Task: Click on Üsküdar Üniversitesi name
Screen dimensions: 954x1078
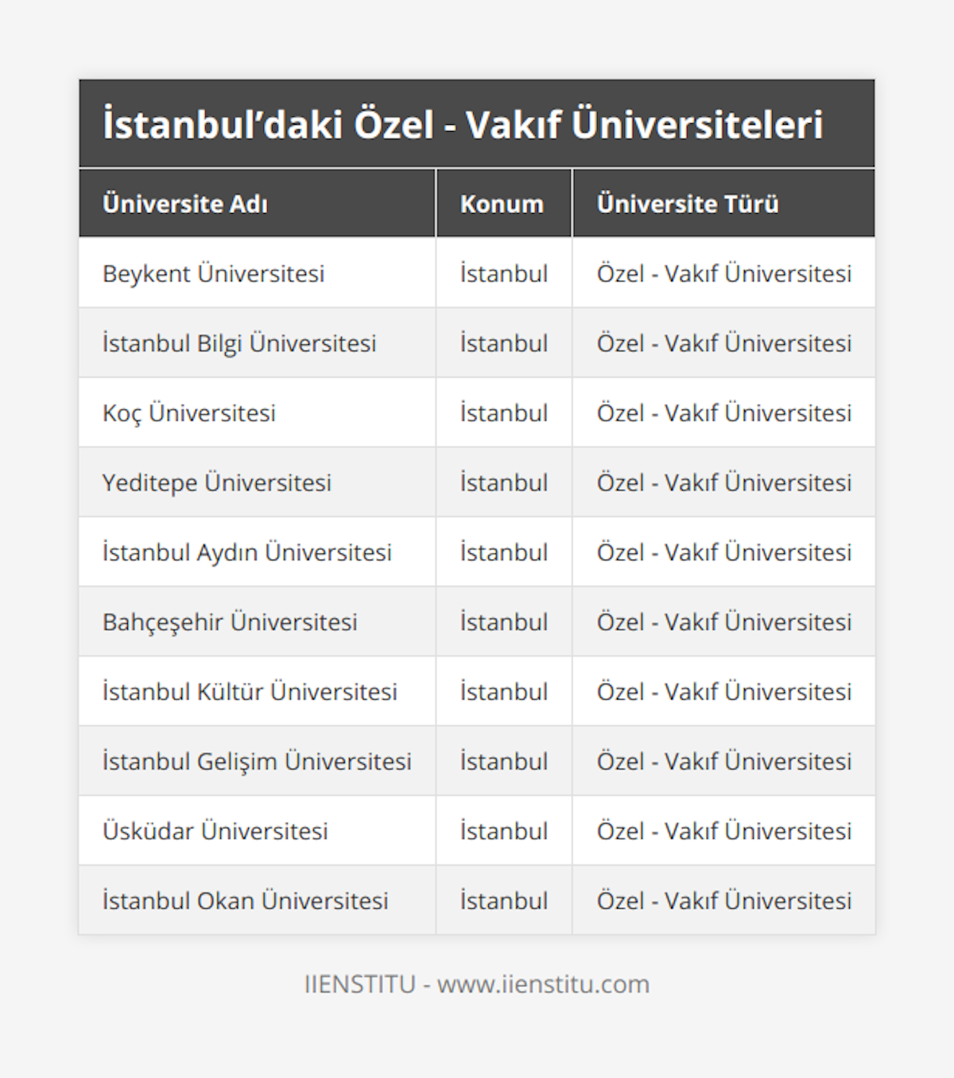Action: [x=215, y=831]
